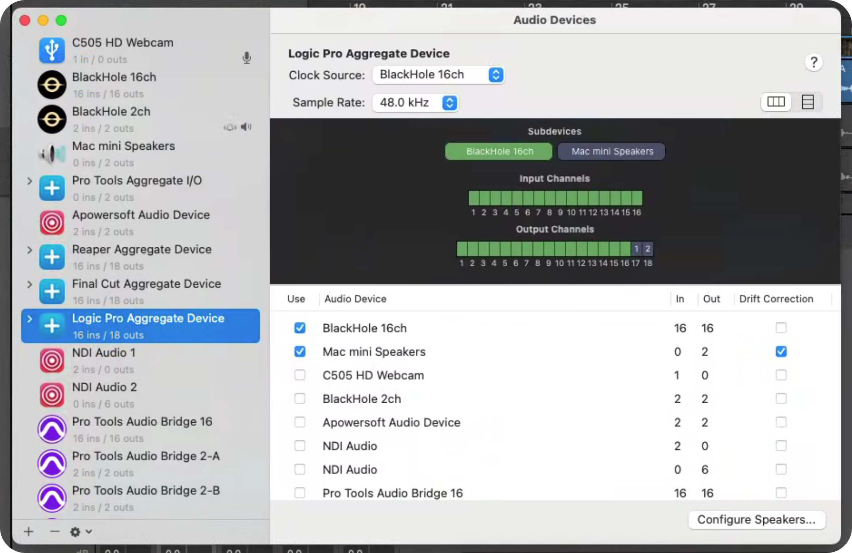Viewport: 852px width, 553px height.
Task: Expand Reaper Aggregate Device subdevices
Action: pos(29,250)
